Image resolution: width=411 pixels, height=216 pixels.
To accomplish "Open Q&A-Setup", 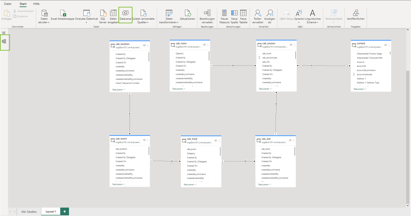I will [286, 16].
